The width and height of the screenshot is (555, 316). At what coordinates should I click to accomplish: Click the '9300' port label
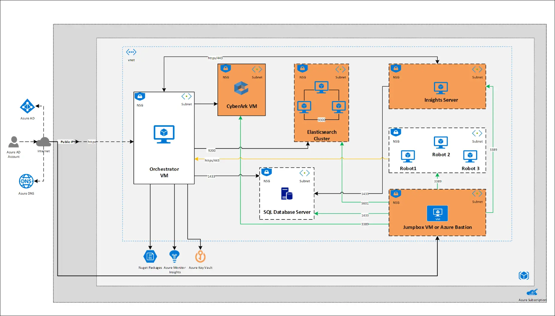point(321,120)
